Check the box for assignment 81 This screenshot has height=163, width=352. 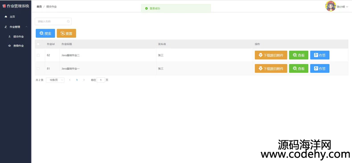pos(38,68)
